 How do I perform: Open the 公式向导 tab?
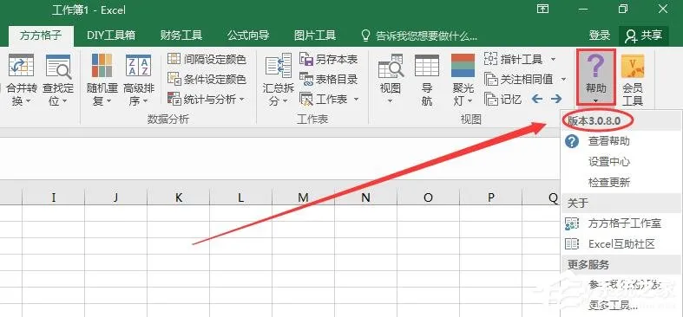click(248, 36)
